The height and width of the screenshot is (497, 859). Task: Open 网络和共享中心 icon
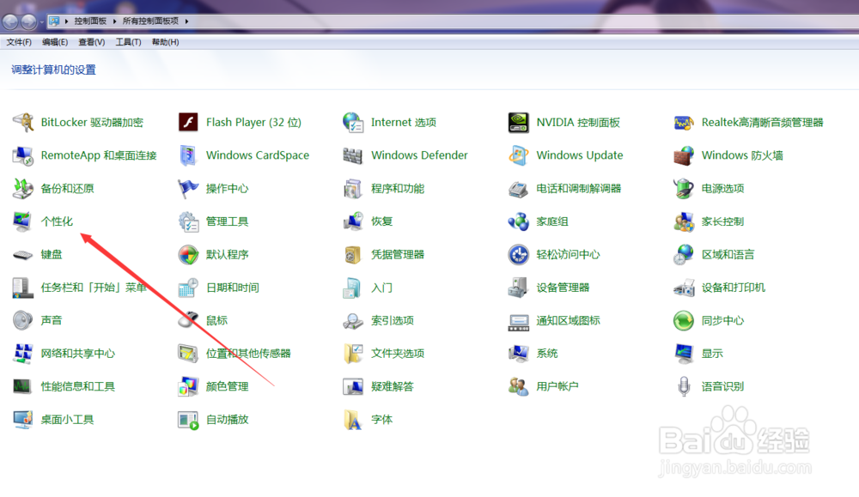tap(23, 353)
